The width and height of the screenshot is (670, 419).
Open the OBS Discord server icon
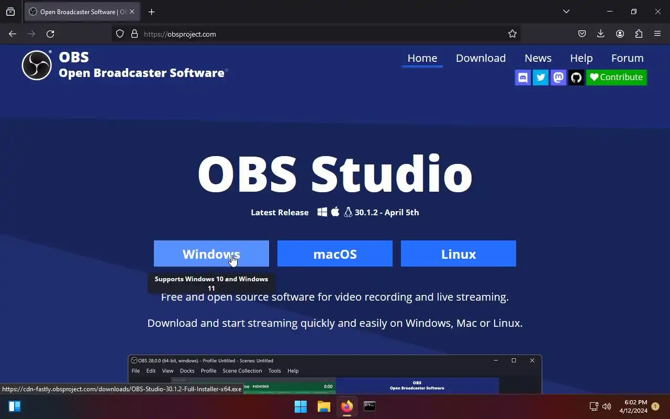coord(523,78)
